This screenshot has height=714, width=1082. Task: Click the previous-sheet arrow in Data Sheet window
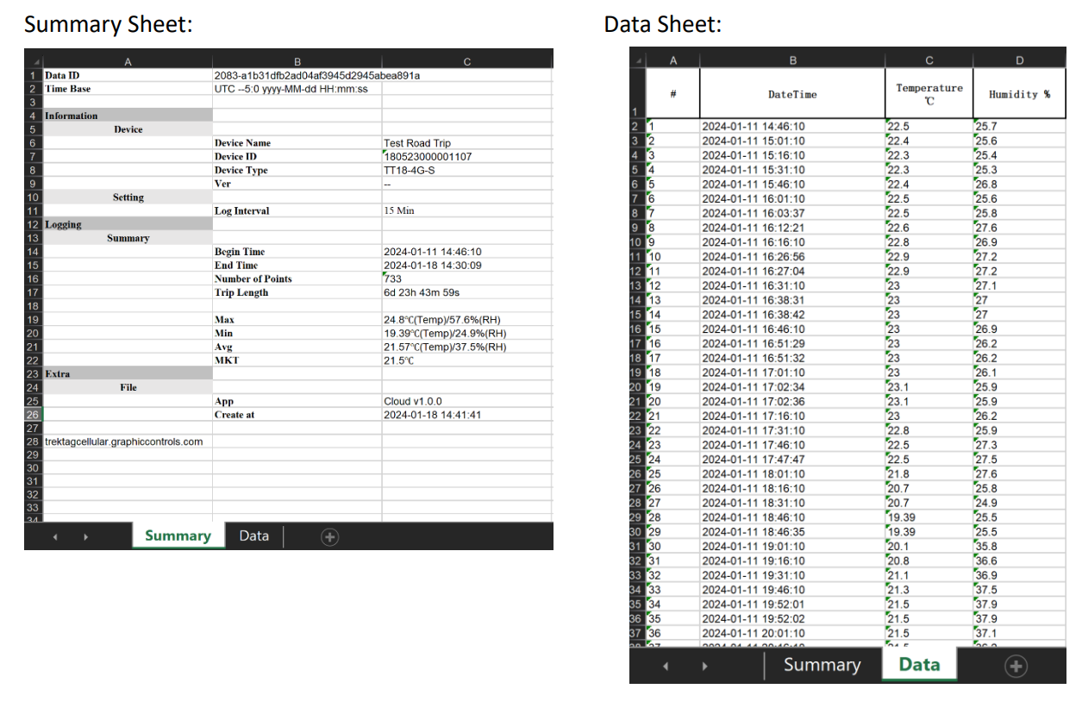point(665,666)
